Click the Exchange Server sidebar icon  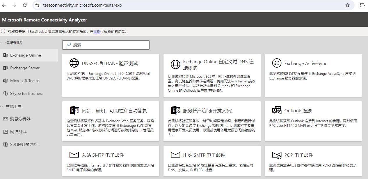pos(6,68)
